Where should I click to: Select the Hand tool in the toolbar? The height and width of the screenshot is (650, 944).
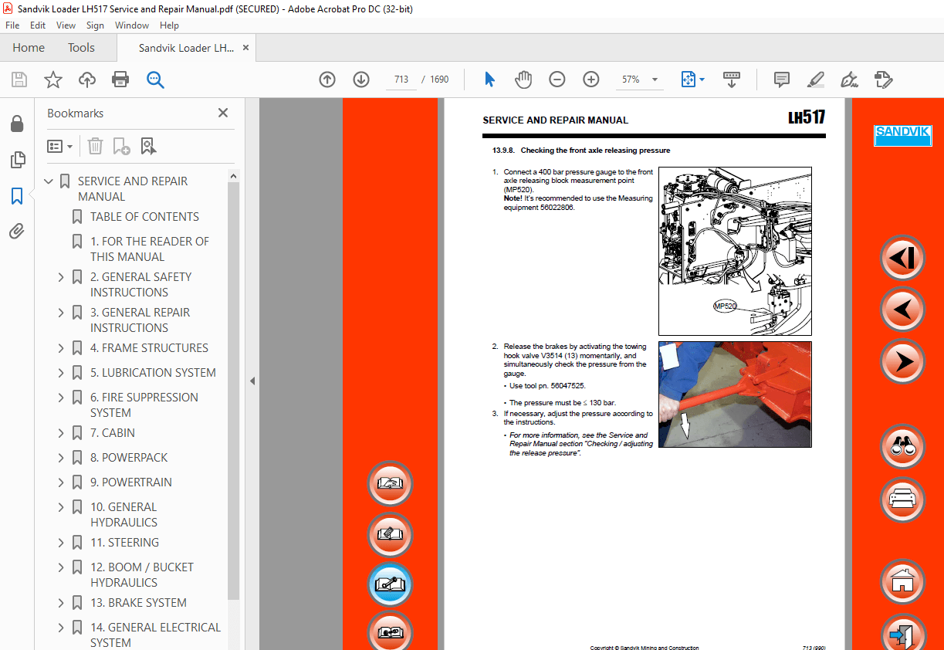pos(523,79)
